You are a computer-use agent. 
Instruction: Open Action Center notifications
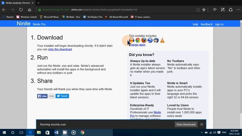(219, 133)
